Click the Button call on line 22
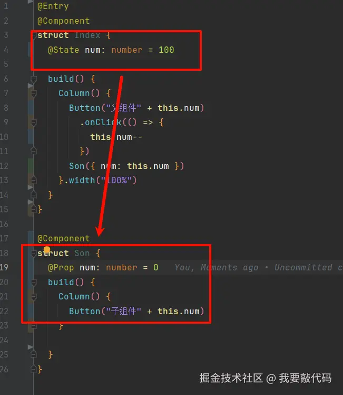This screenshot has width=343, height=395. coord(85,312)
